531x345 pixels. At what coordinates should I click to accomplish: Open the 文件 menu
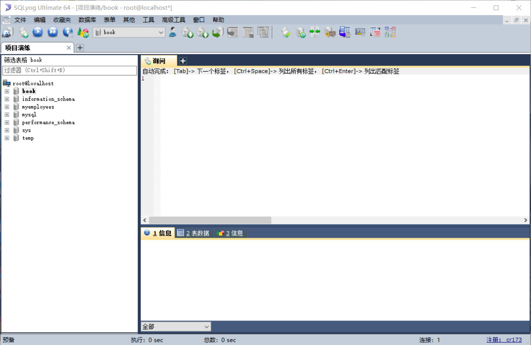(x=20, y=20)
